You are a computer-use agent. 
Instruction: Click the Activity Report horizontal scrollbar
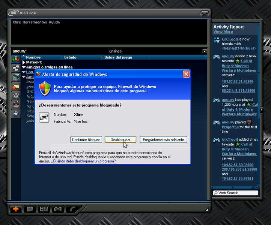click(x=235, y=187)
